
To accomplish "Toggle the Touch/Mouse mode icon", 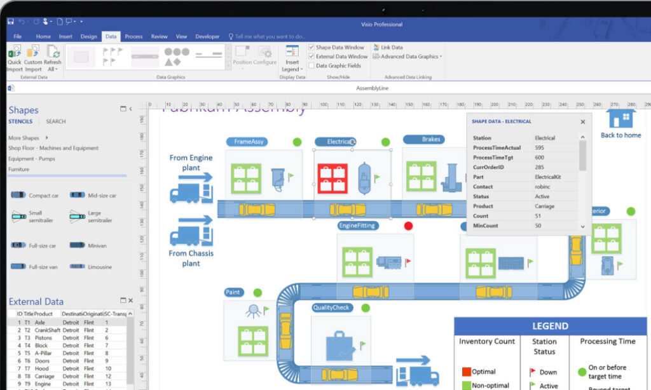I will (x=45, y=21).
